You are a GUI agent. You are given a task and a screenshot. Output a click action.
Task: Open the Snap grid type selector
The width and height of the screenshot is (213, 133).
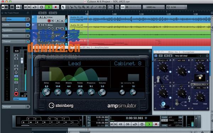click(133, 7)
